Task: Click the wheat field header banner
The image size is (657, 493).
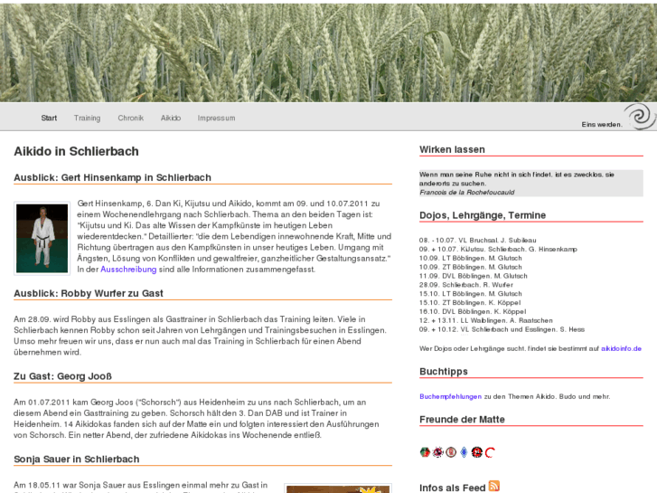Action: (x=329, y=52)
